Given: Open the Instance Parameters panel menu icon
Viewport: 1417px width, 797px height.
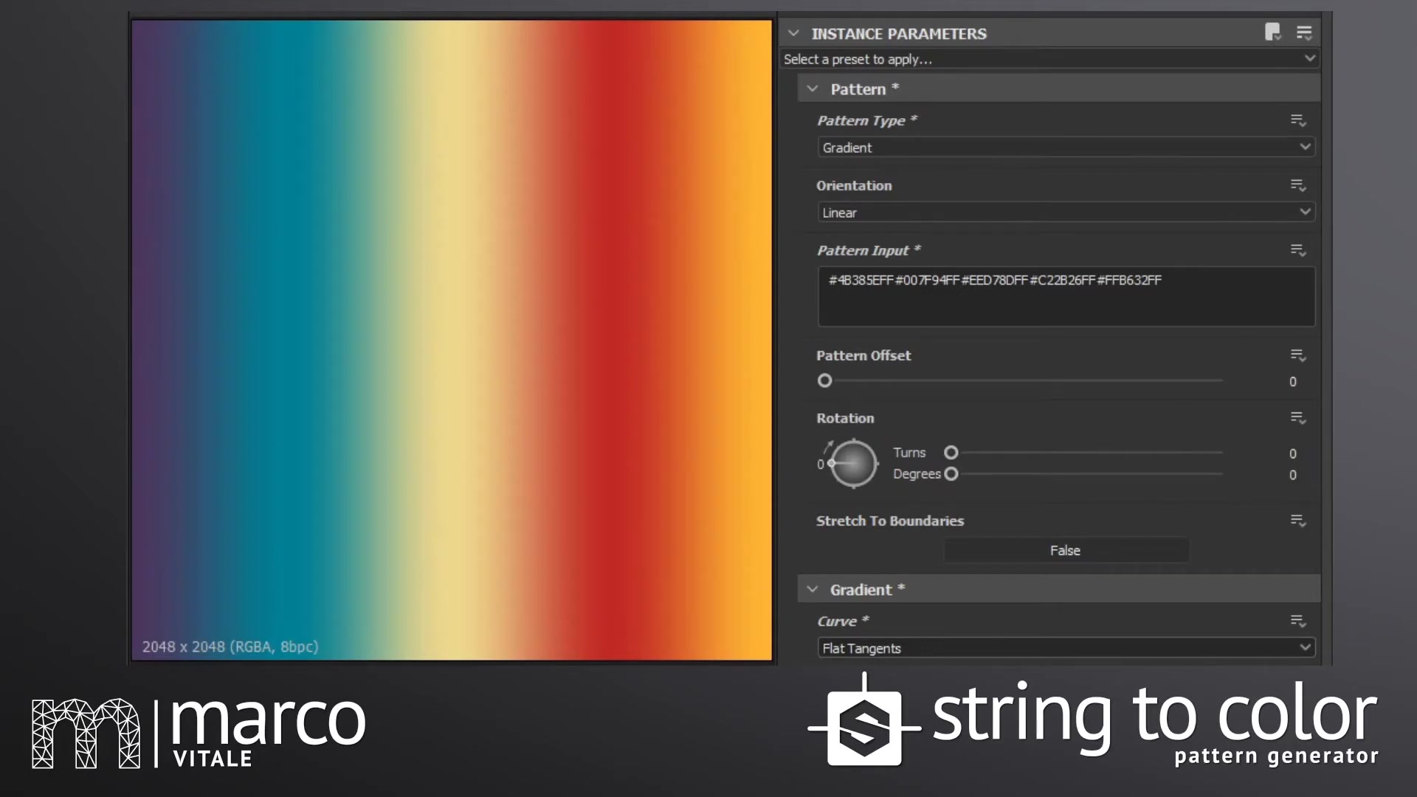Looking at the screenshot, I should coord(1304,32).
